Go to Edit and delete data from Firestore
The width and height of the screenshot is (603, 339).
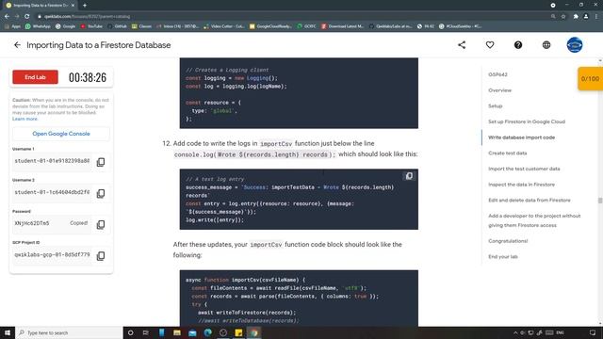530,201
